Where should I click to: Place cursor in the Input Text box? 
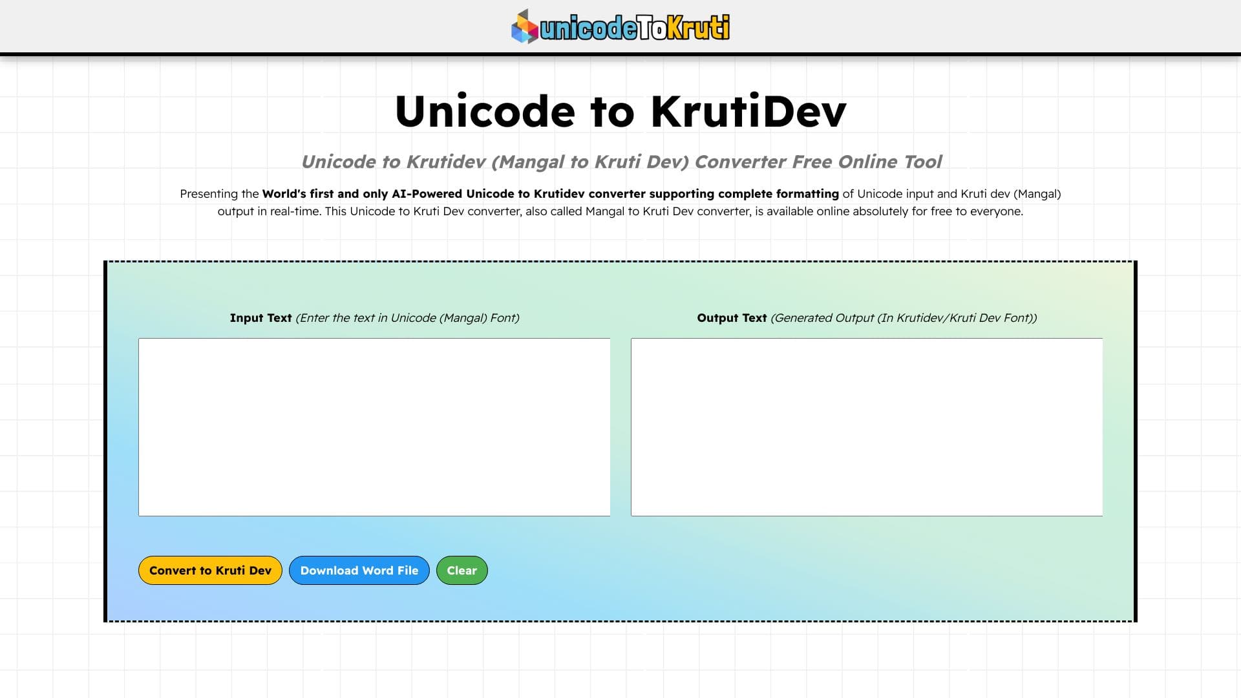click(x=374, y=427)
